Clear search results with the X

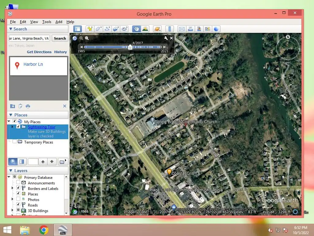pos(65,106)
